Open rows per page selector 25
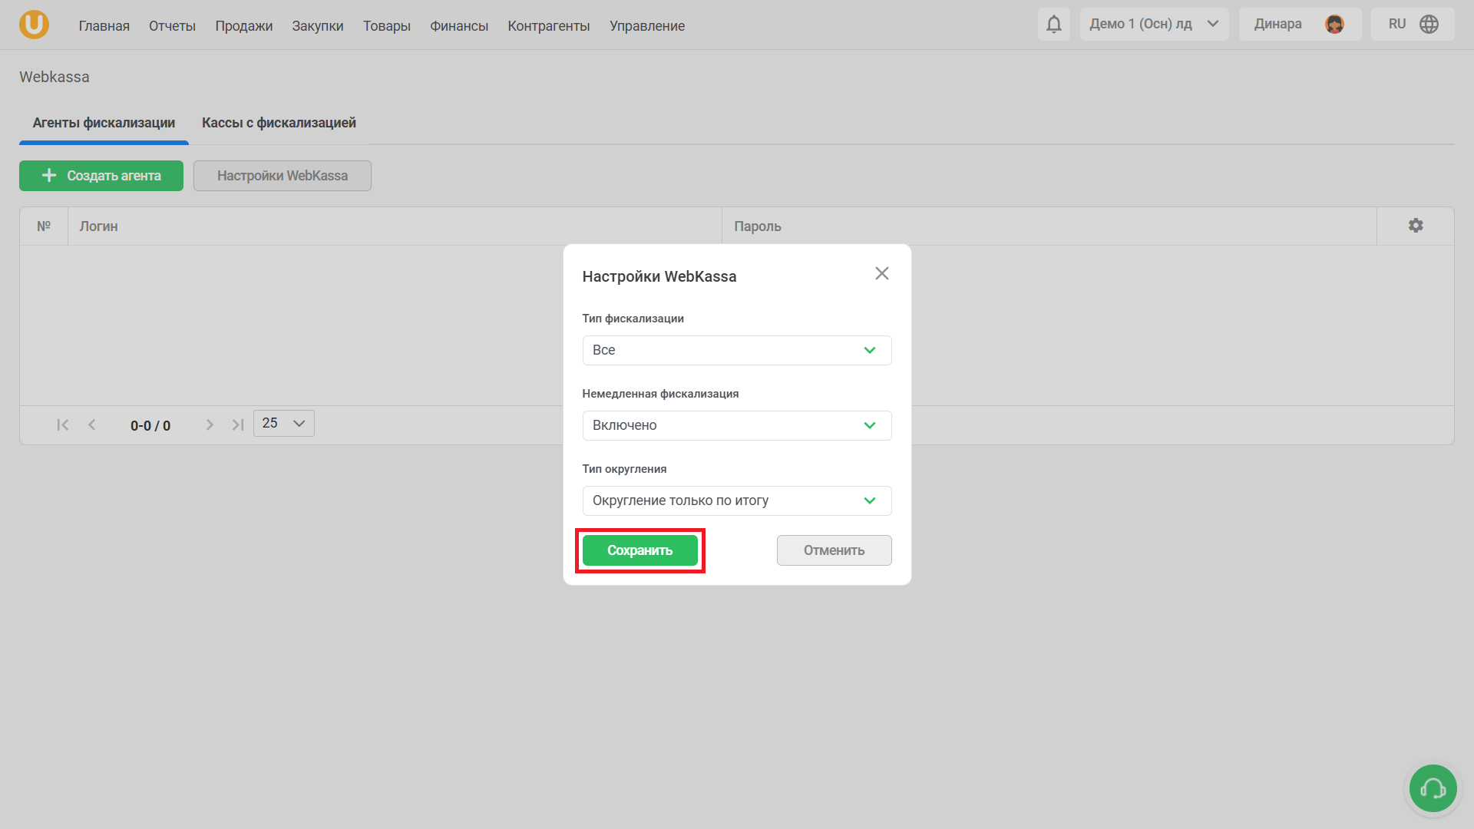The height and width of the screenshot is (829, 1474). pos(283,424)
